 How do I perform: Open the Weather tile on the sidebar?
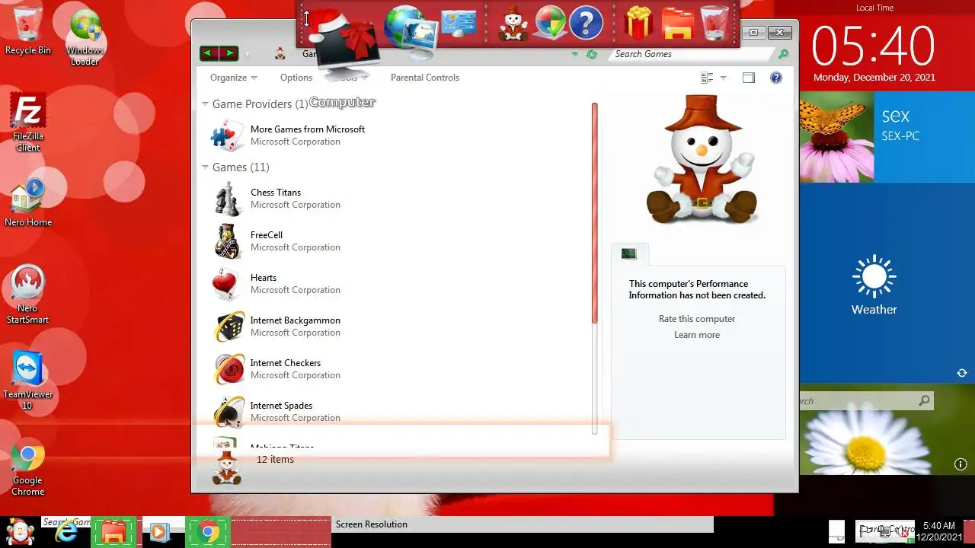887,283
